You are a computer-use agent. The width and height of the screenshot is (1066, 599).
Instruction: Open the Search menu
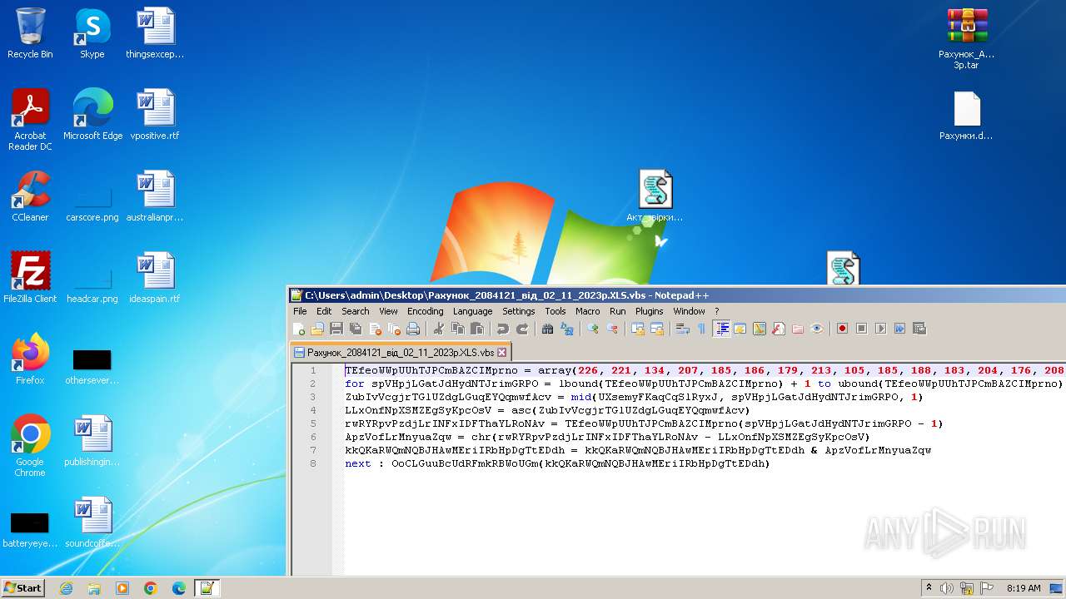click(x=356, y=311)
